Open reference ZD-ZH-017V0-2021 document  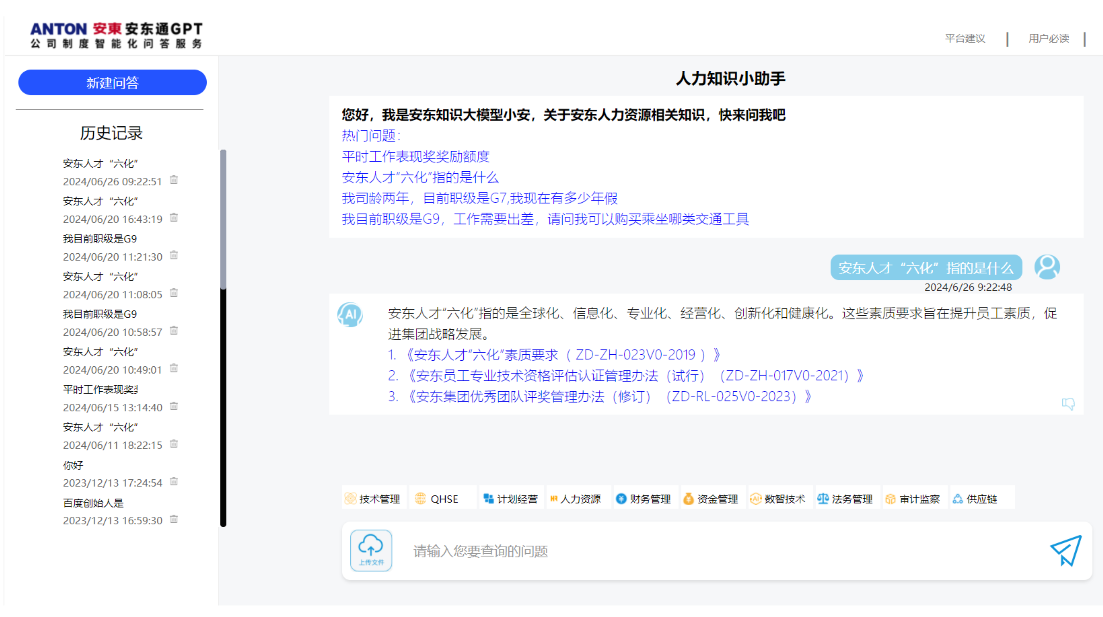click(x=626, y=376)
